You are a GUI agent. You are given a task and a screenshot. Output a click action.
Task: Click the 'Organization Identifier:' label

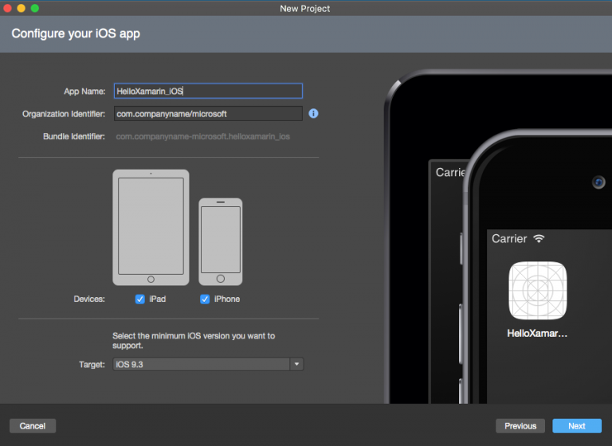click(x=64, y=114)
